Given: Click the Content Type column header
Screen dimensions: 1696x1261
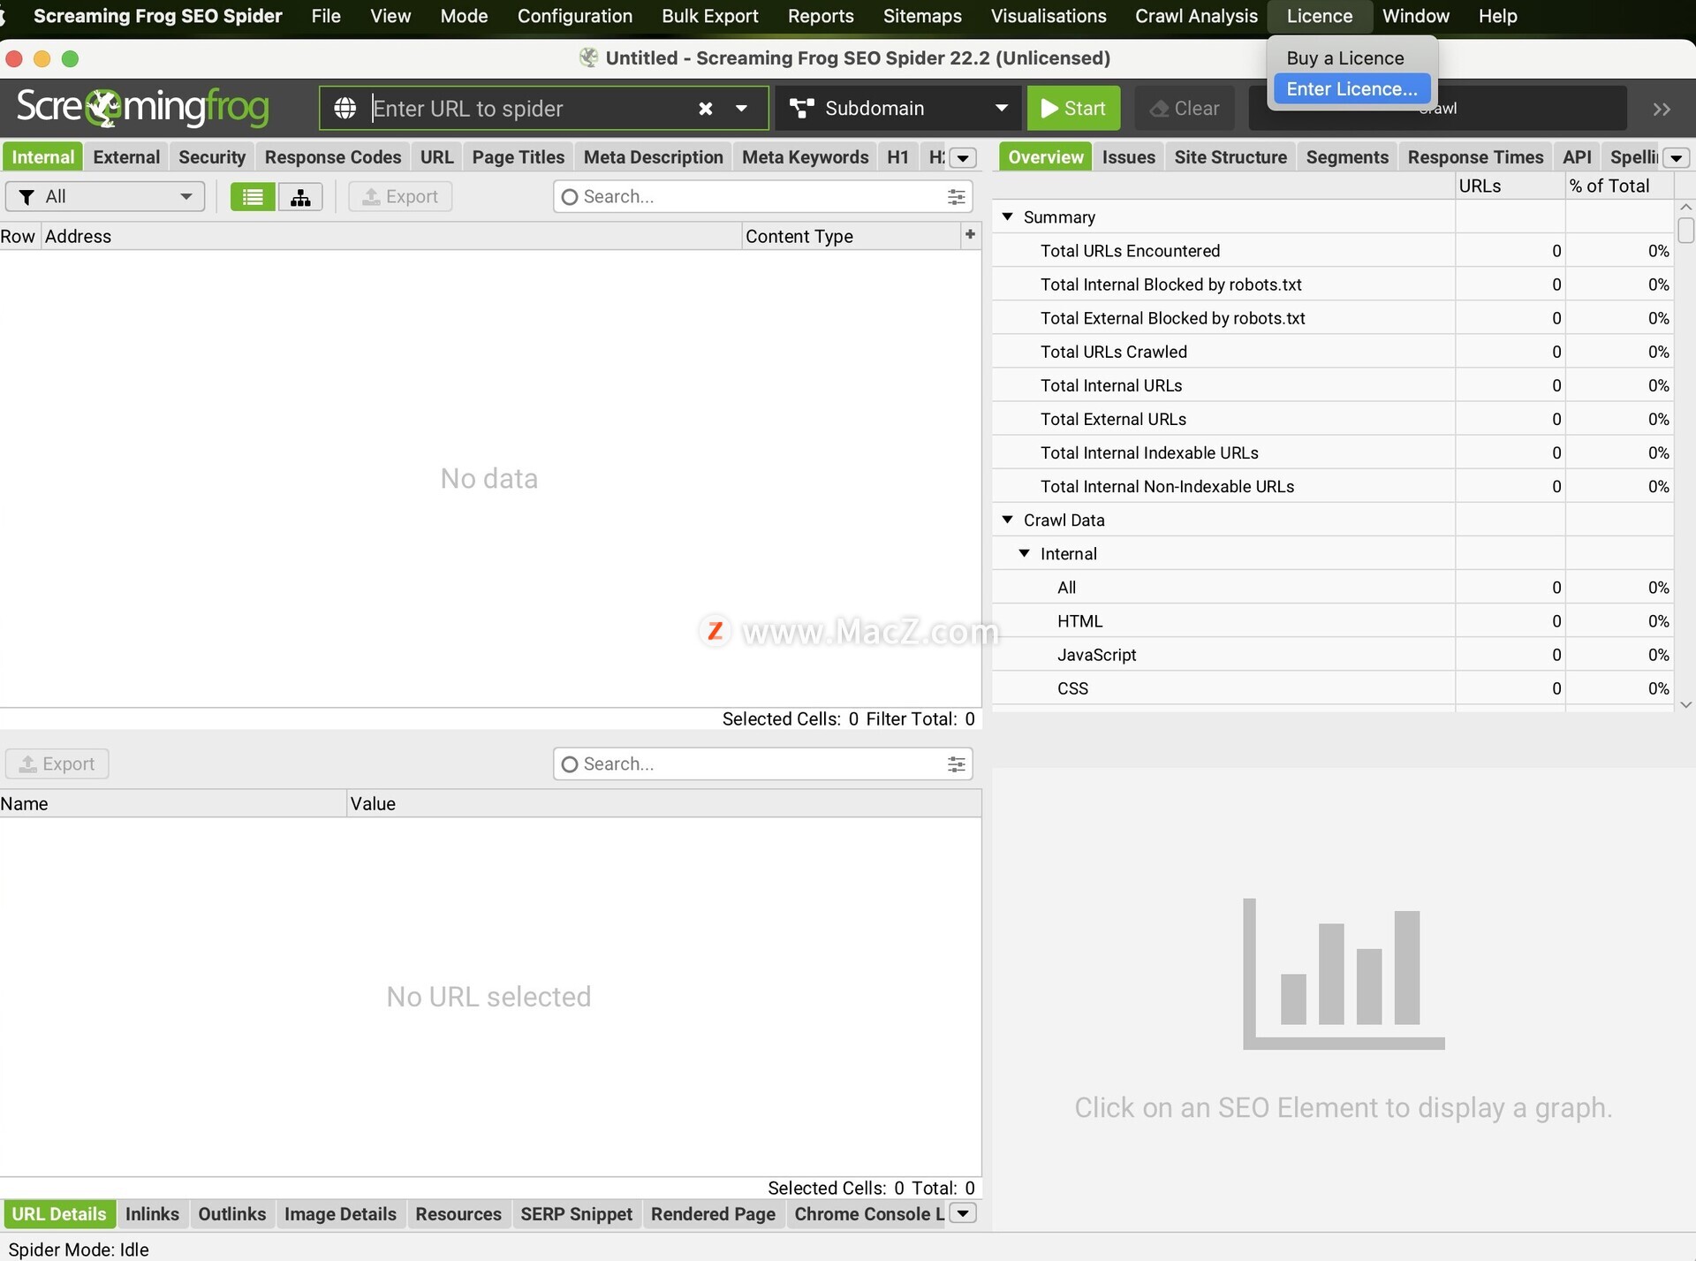Looking at the screenshot, I should click(852, 236).
